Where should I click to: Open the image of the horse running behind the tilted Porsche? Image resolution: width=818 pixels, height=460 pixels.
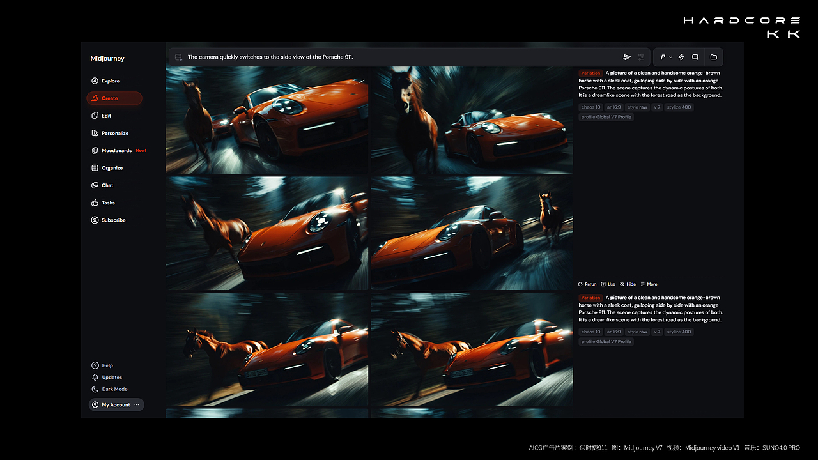[x=267, y=234]
